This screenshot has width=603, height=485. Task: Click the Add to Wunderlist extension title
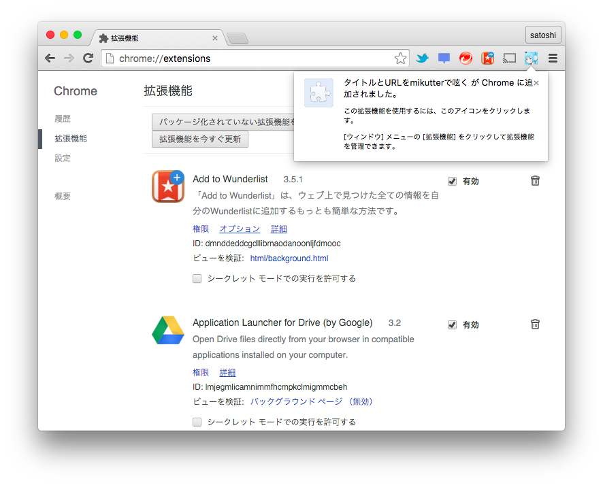coord(230,180)
